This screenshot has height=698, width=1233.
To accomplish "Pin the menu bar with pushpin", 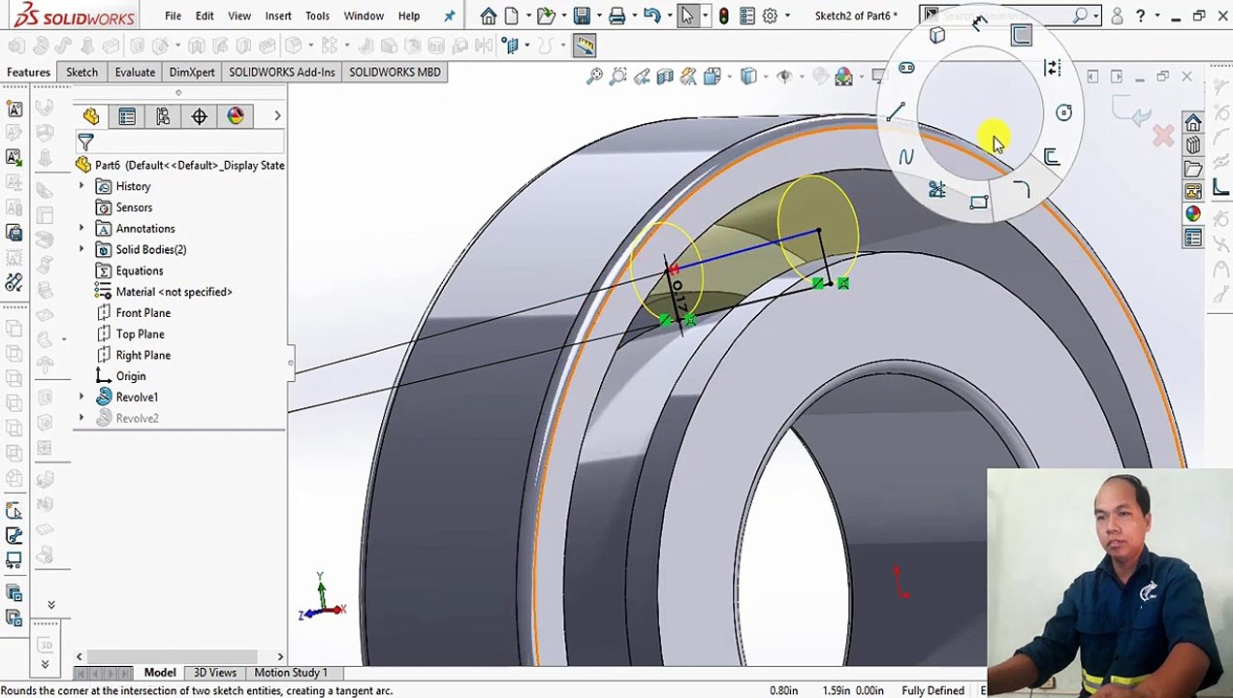I will pyautogui.click(x=449, y=16).
